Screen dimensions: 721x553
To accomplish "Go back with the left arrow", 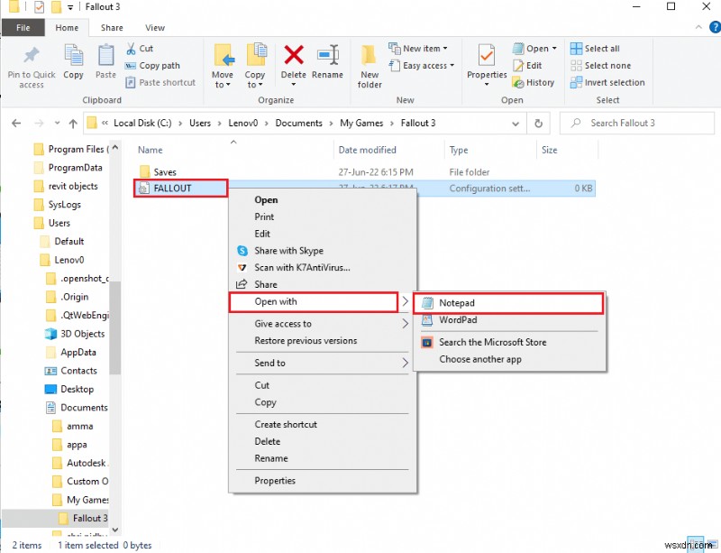I will 16,124.
